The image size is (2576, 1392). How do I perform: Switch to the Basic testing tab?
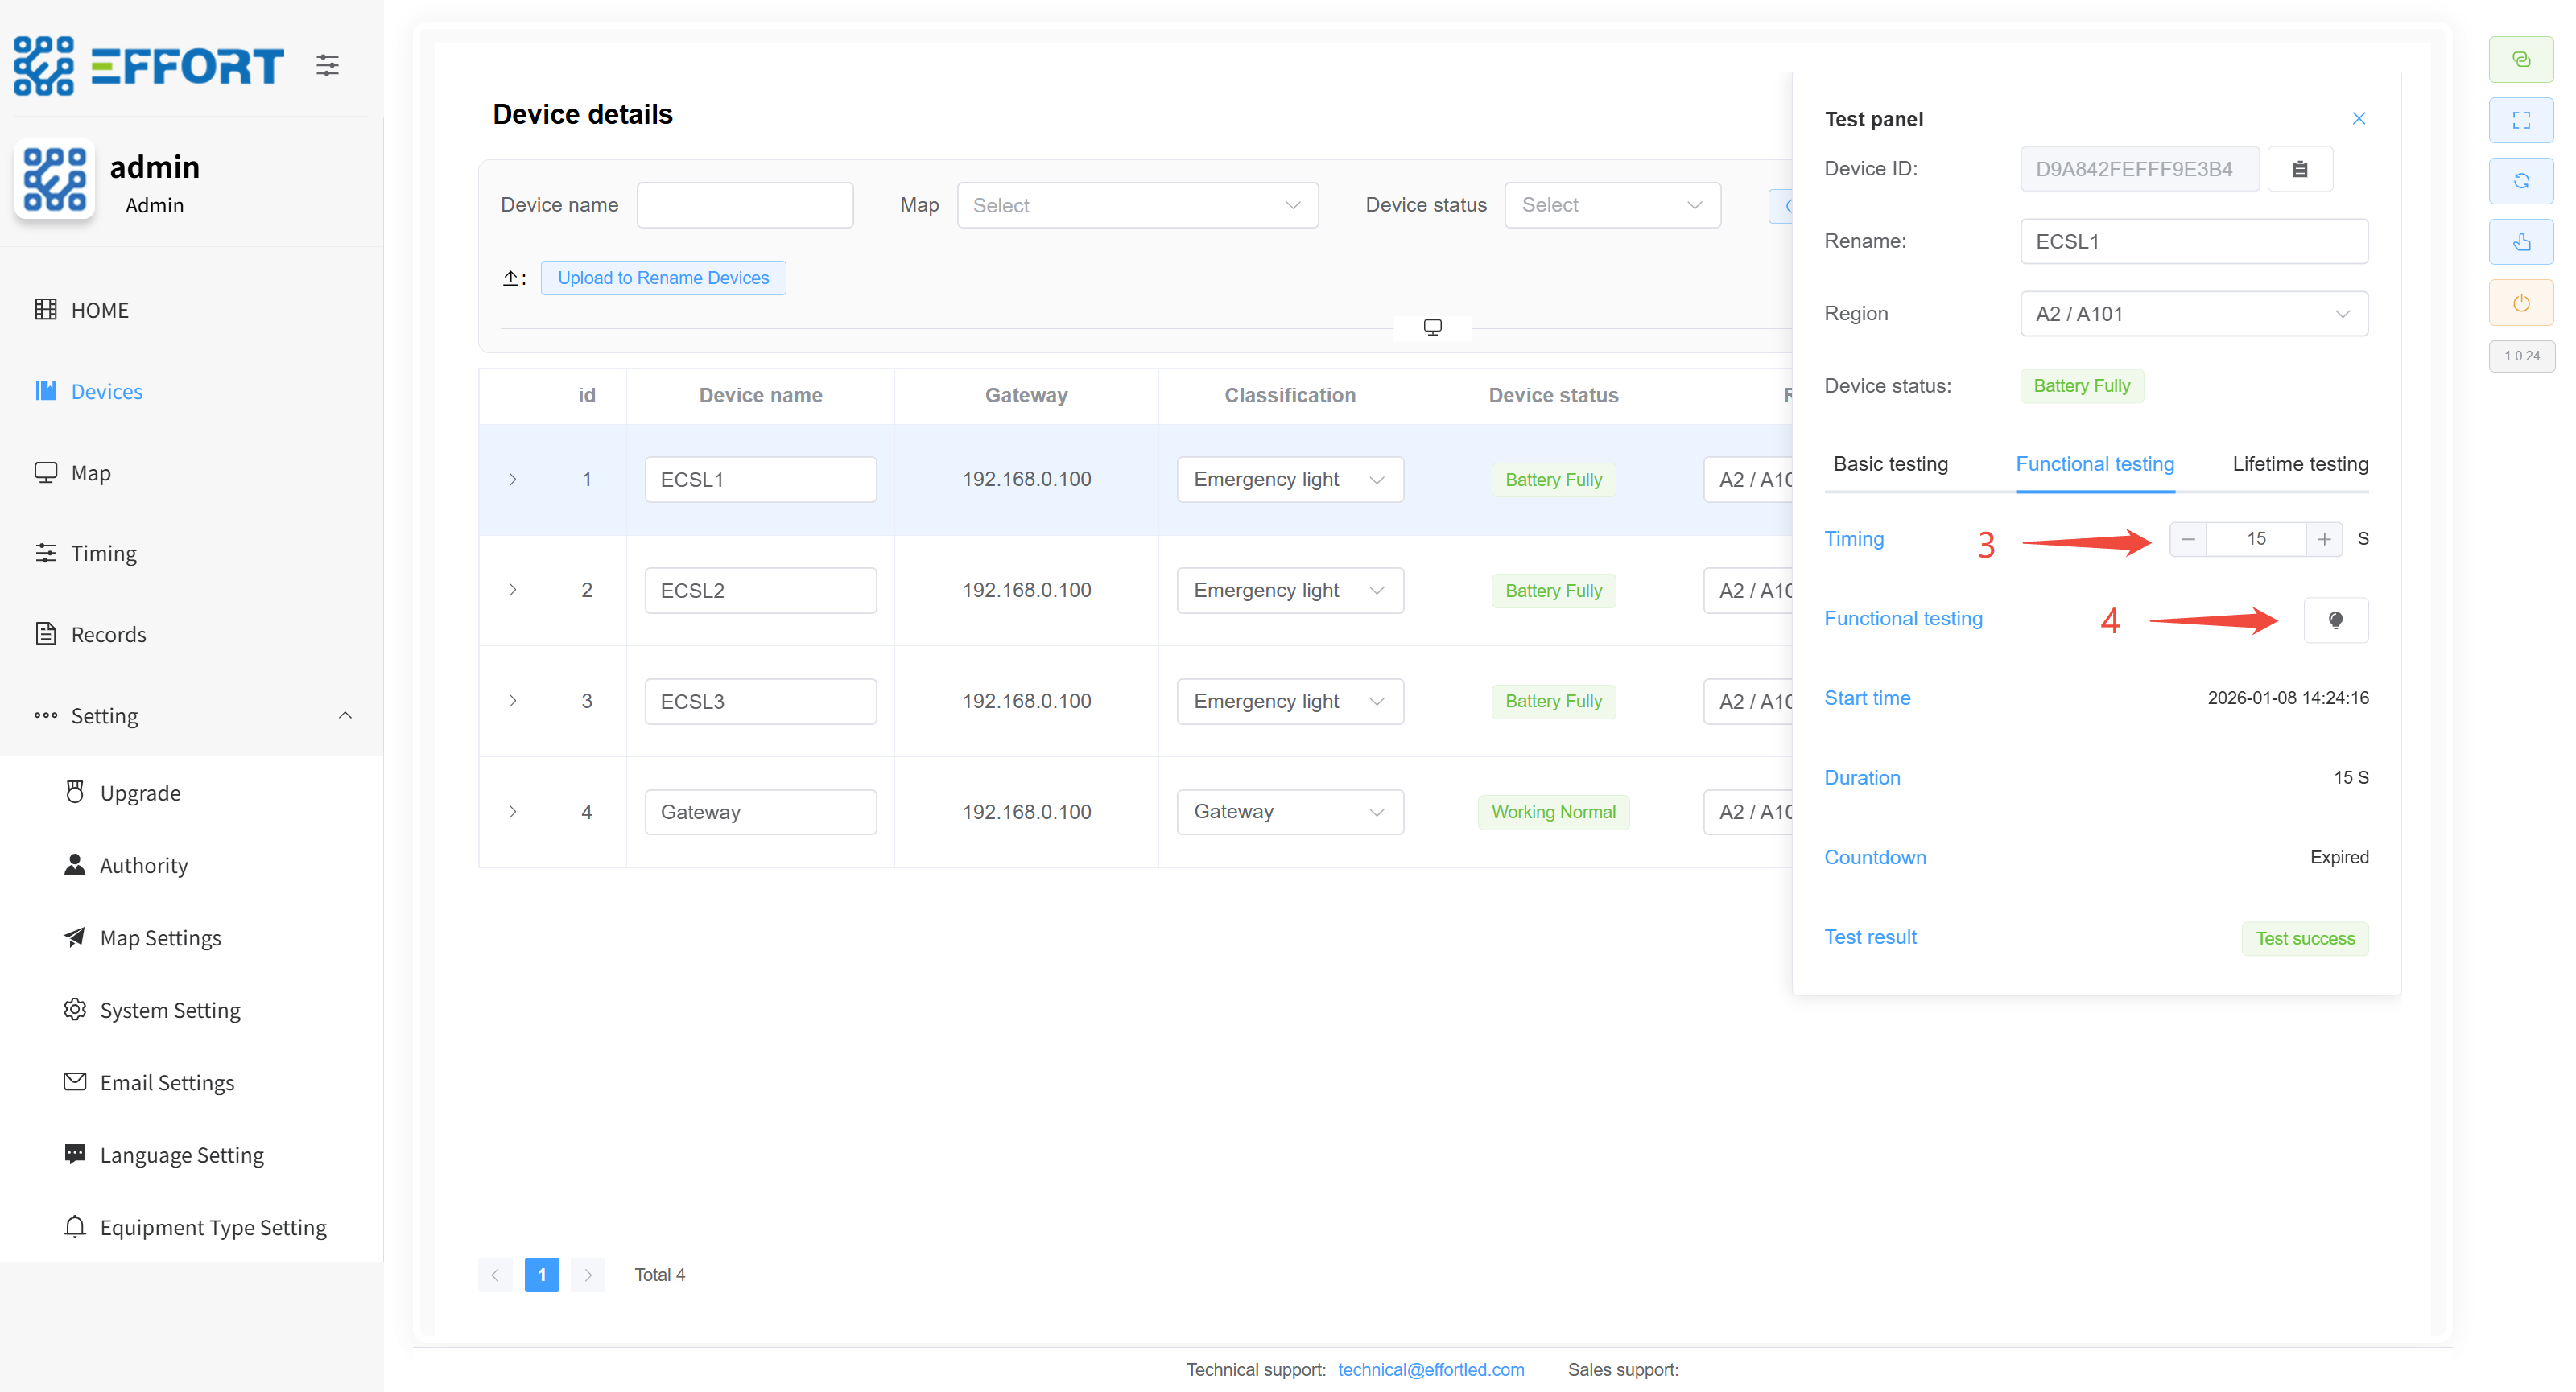pyautogui.click(x=1890, y=463)
